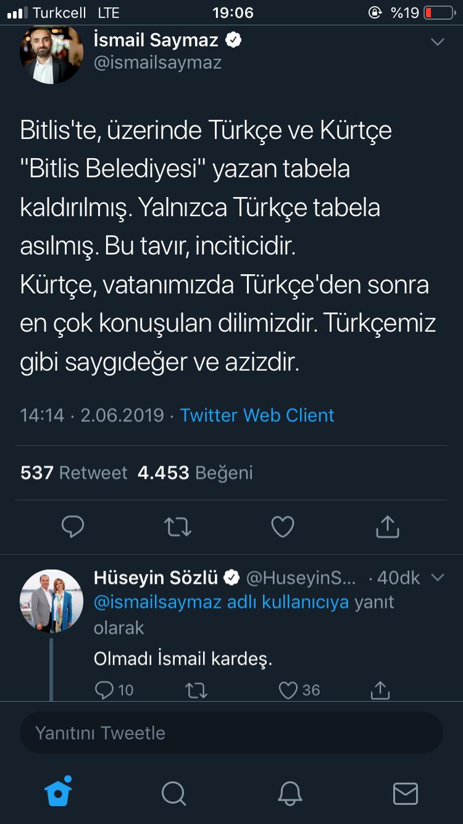Open the Search tab
The image size is (463, 824).
coord(173,793)
